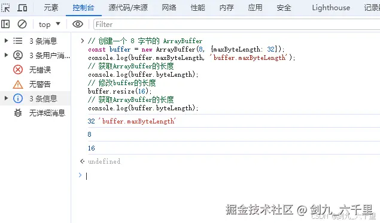Activate the inspect element picker icon
The width and height of the screenshot is (380, 223).
(5, 8)
